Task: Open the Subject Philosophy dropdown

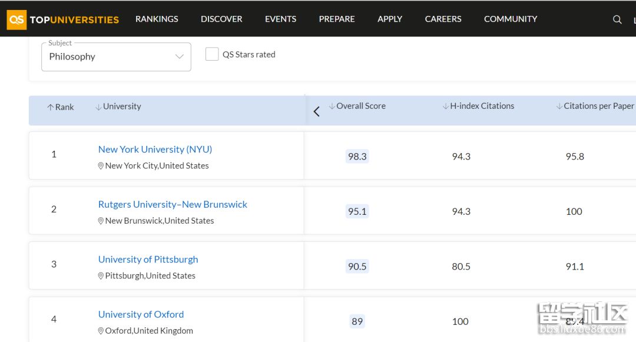Action: [x=116, y=57]
